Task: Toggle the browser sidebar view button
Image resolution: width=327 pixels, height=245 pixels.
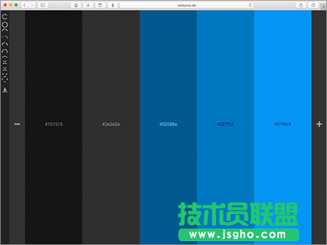Action: (43, 5)
